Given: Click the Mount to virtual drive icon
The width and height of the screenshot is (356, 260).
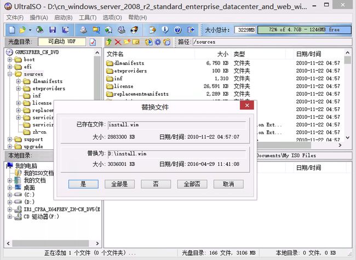Looking at the screenshot, I should pyautogui.click(x=122, y=30).
